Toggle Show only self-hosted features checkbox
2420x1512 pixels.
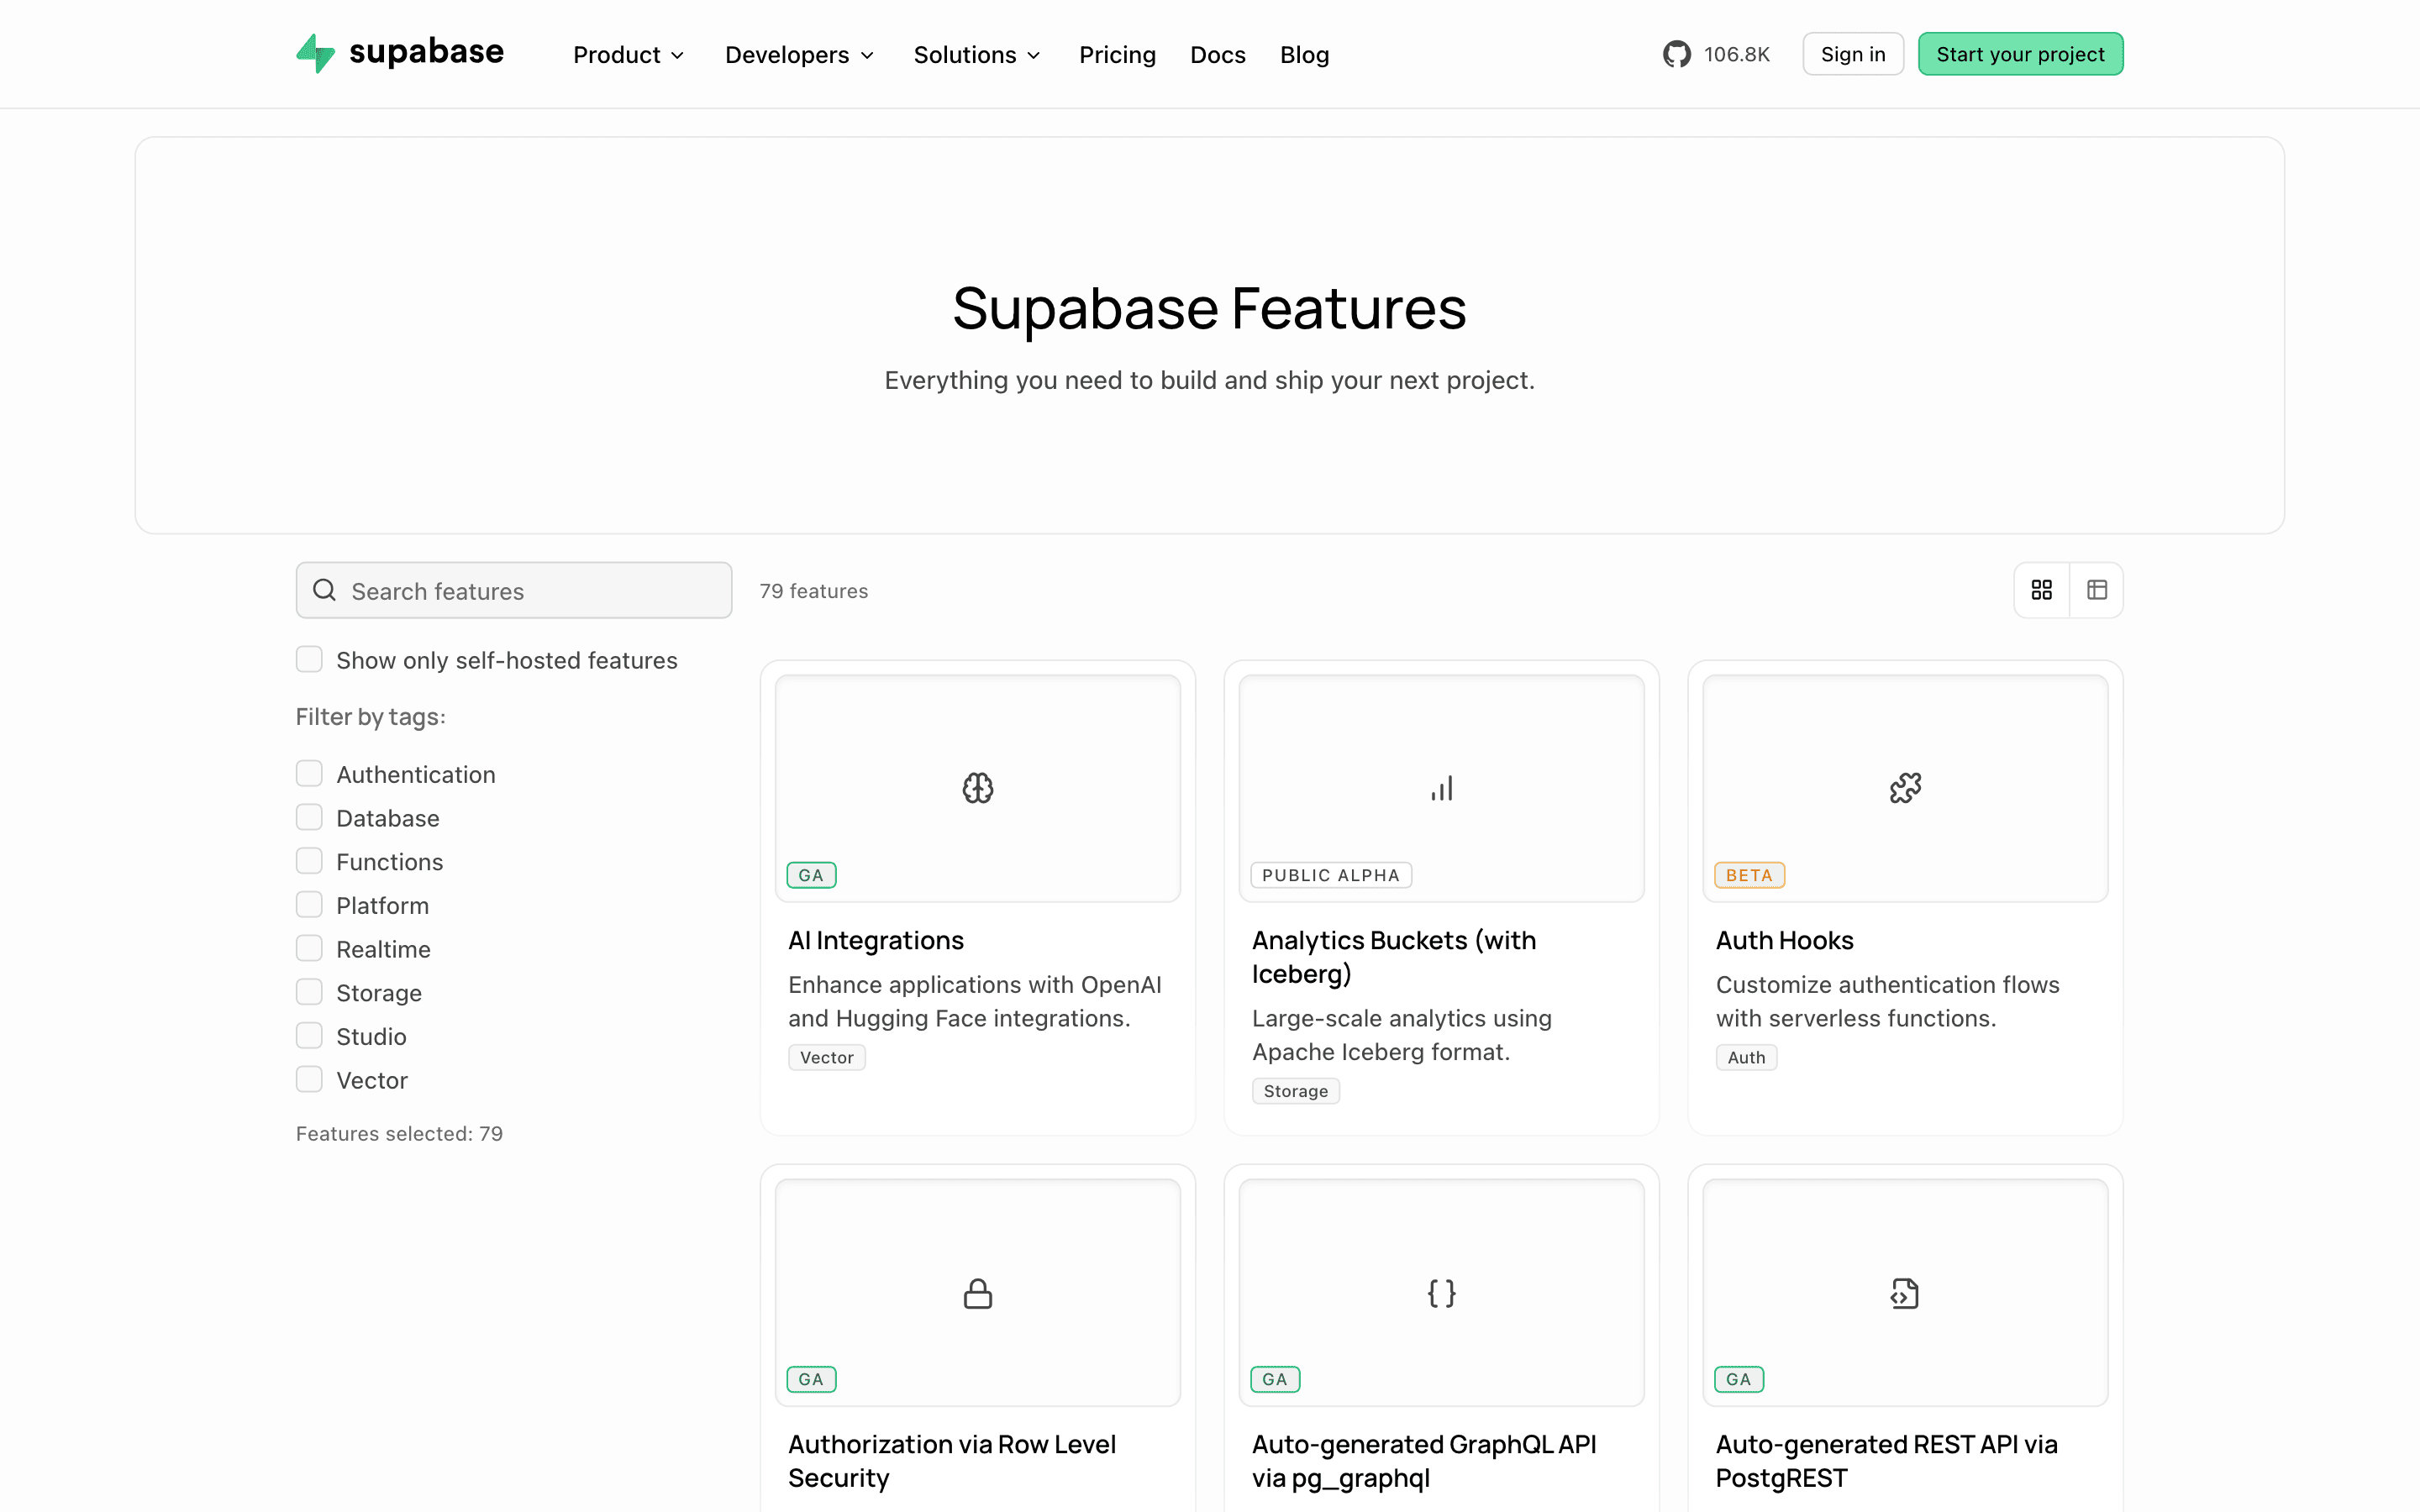coord(309,659)
